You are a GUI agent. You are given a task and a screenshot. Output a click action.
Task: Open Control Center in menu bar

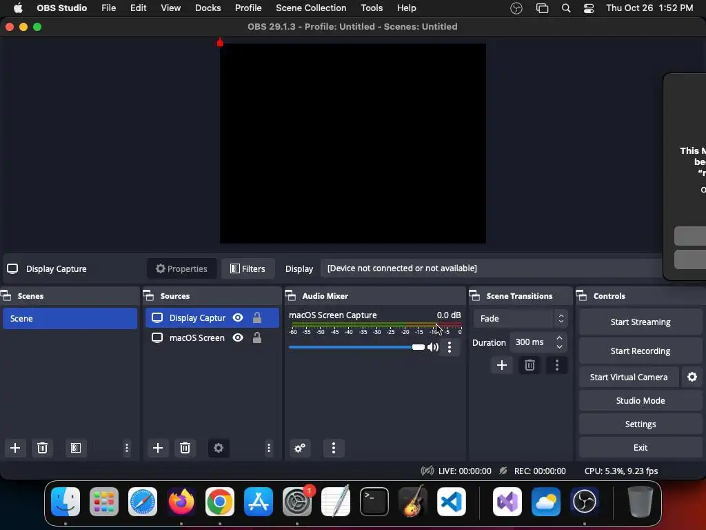click(589, 8)
